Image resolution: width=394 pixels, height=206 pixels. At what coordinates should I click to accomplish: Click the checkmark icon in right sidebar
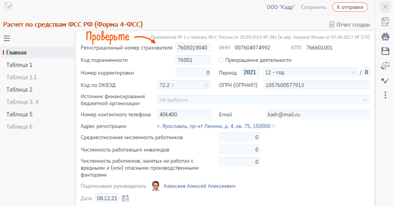[385, 80]
